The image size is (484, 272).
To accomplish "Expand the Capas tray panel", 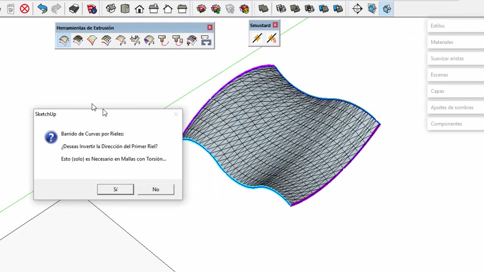I will point(456,91).
